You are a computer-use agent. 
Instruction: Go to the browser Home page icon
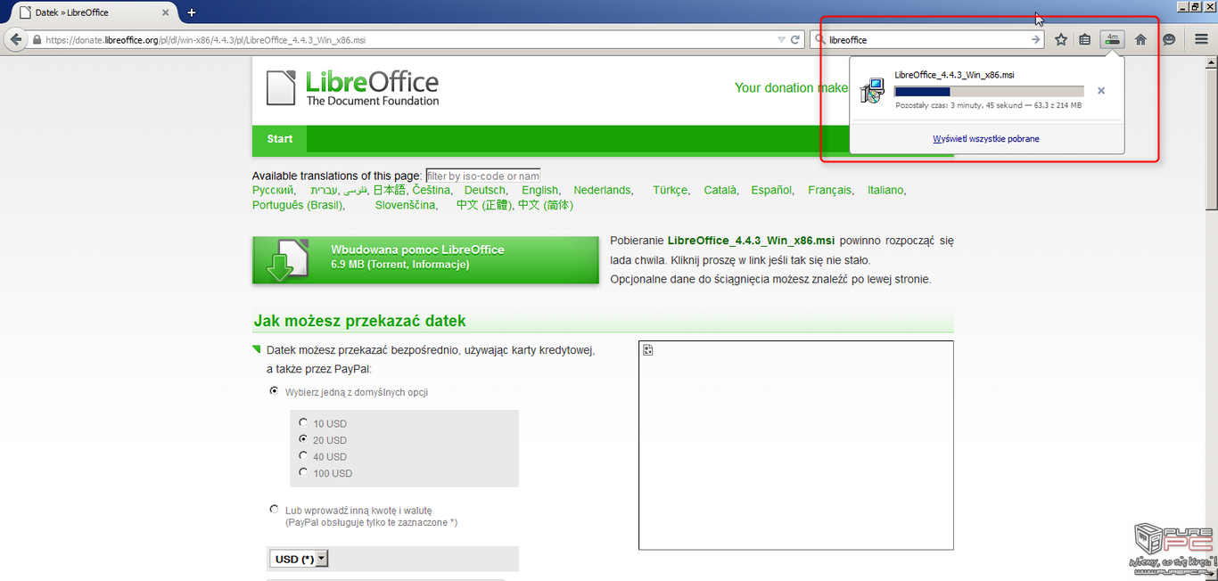(1140, 40)
